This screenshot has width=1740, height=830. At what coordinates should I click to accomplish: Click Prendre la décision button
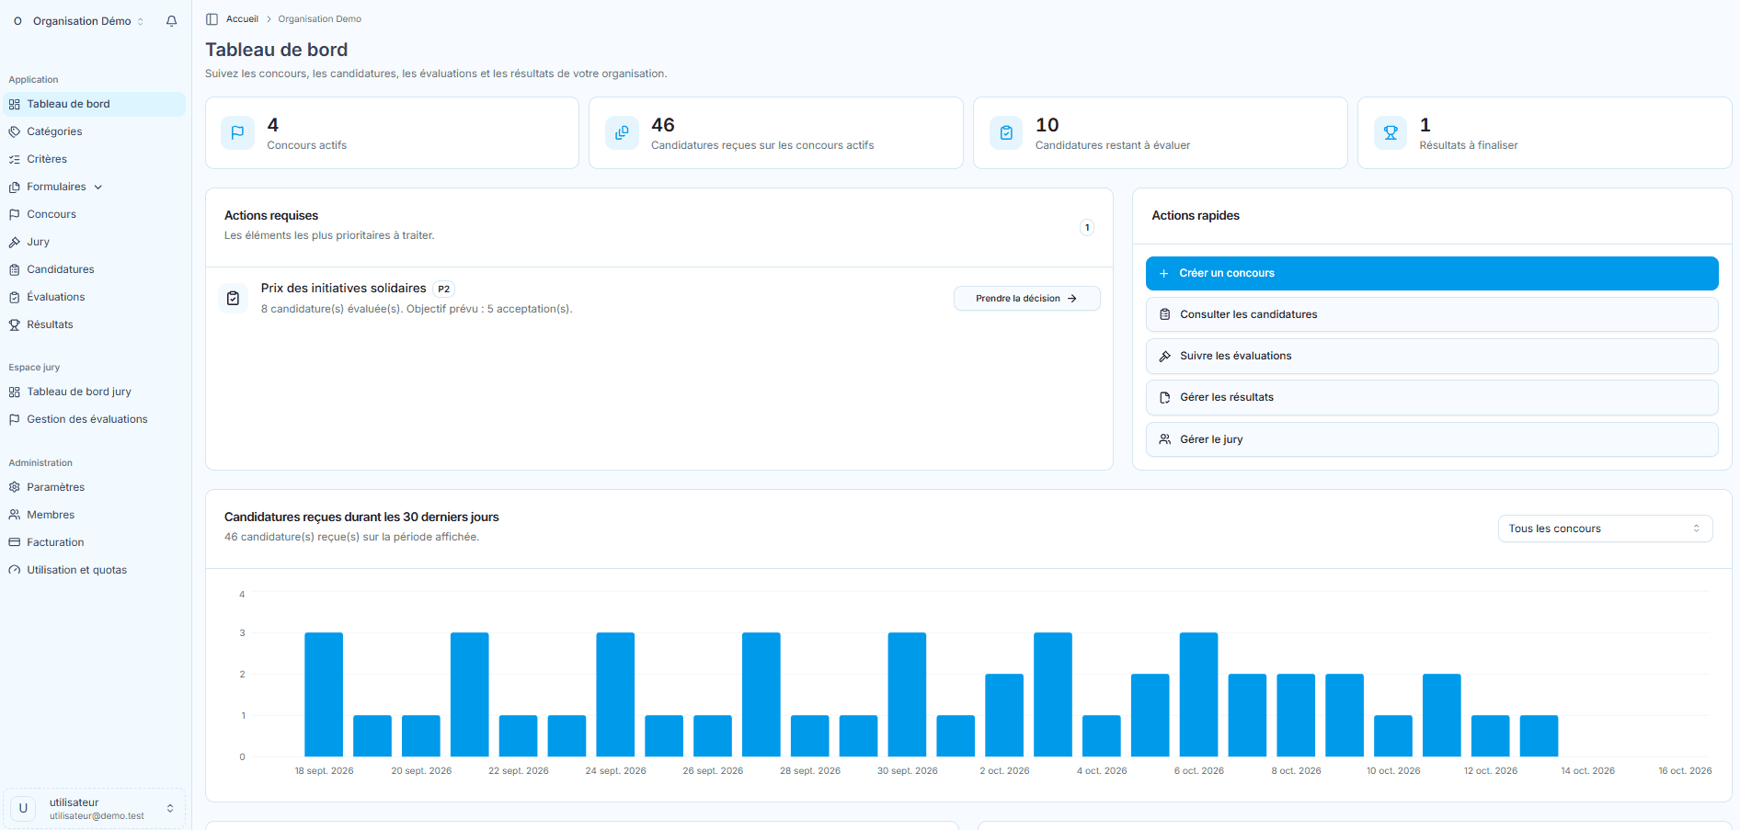(x=1026, y=299)
